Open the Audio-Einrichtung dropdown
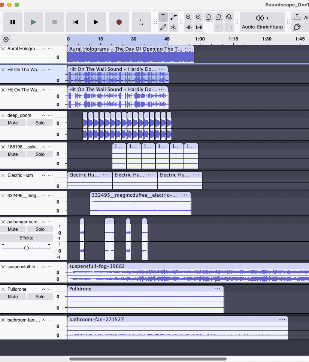The image size is (309, 362). 262,22
